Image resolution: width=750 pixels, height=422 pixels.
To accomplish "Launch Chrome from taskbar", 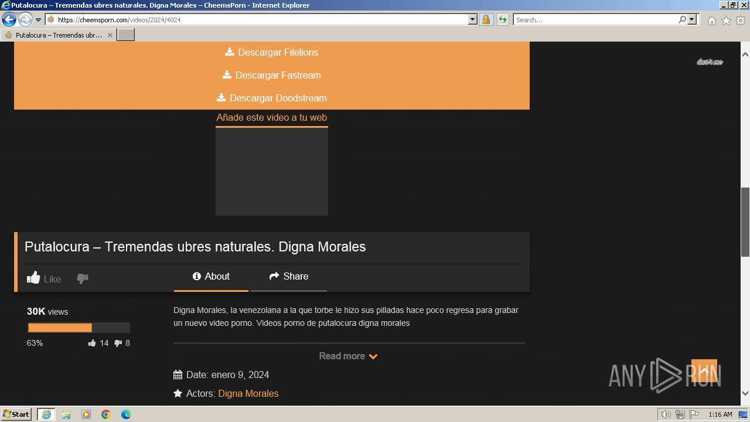I will point(106,414).
